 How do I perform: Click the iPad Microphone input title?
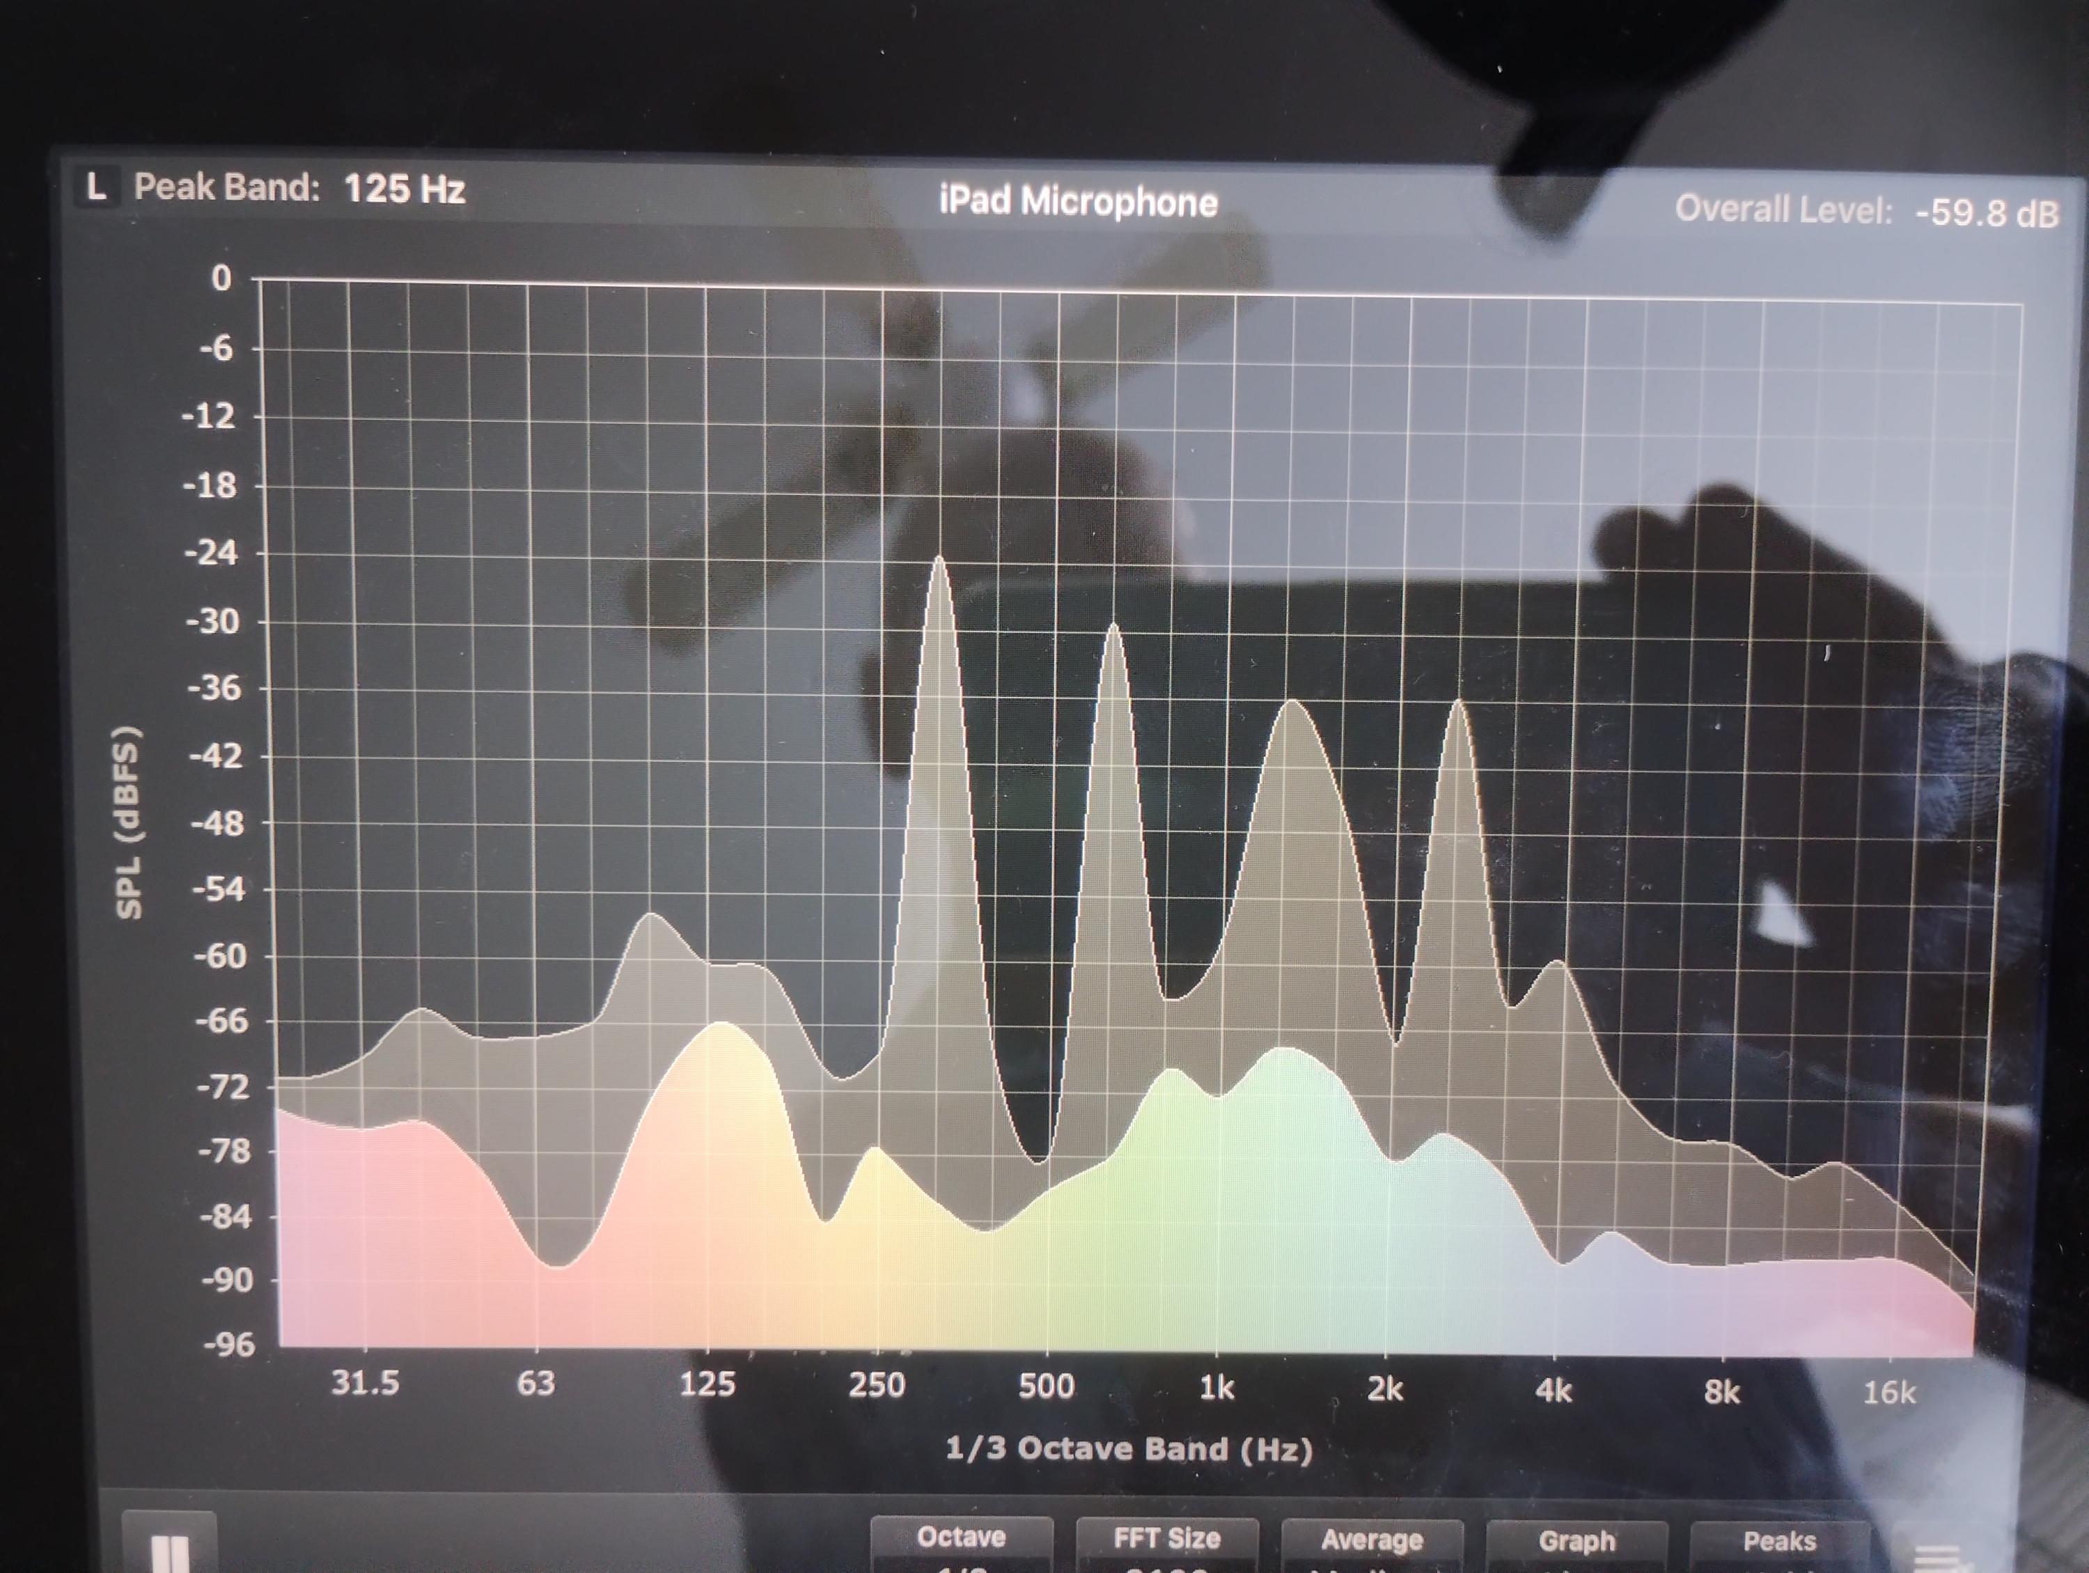click(1077, 201)
